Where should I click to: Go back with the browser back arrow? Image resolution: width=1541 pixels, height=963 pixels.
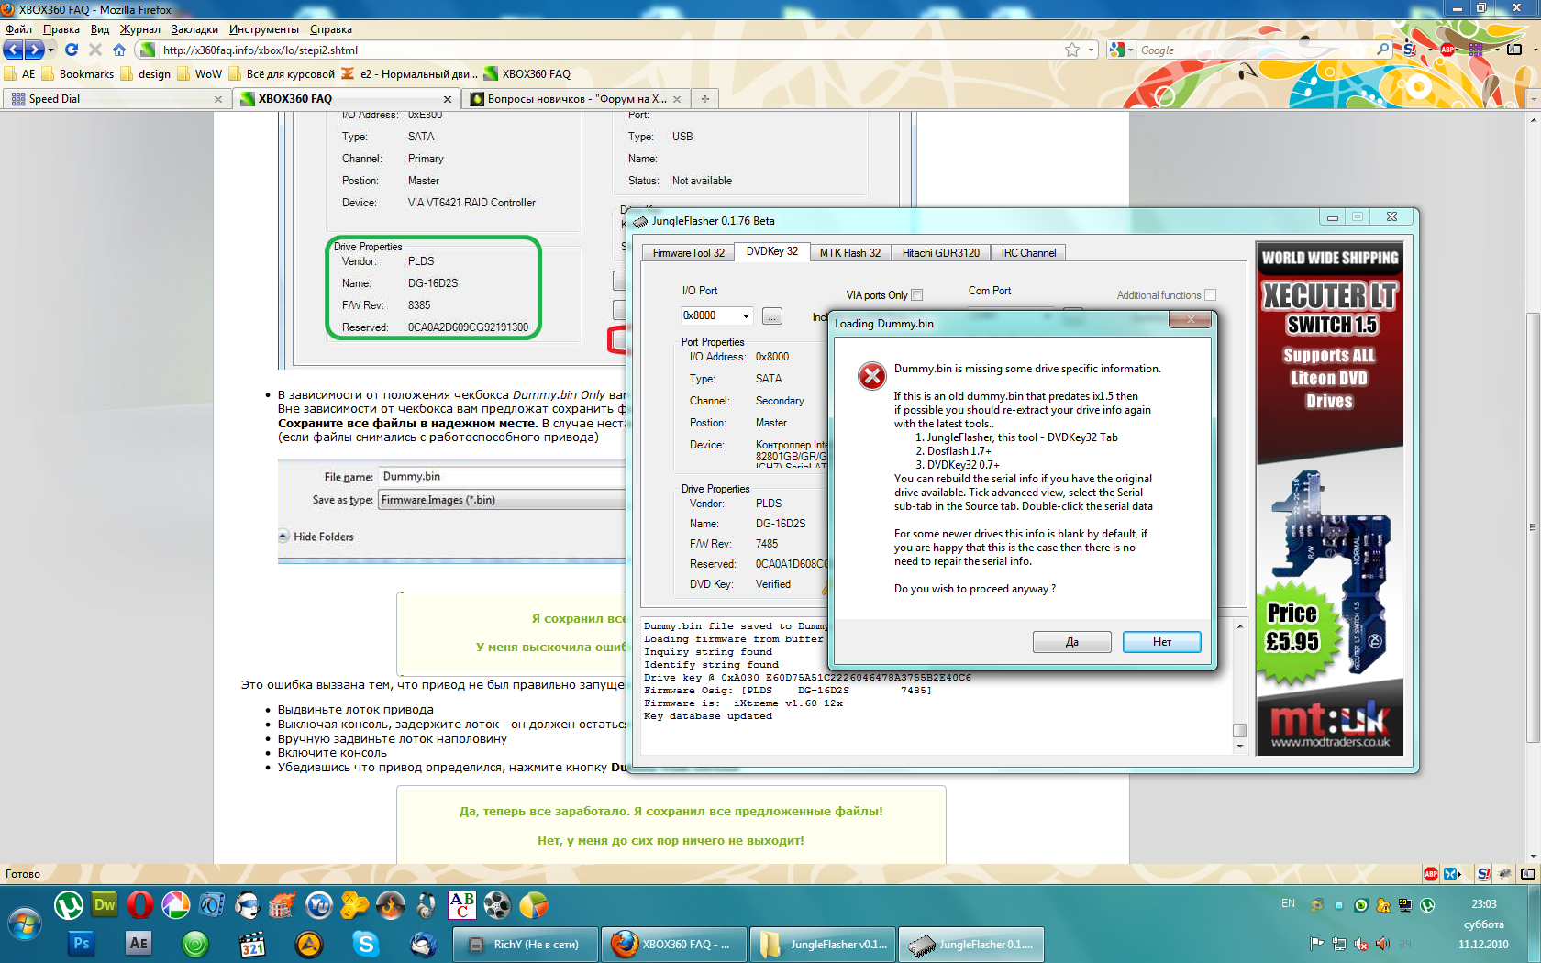pos(14,50)
